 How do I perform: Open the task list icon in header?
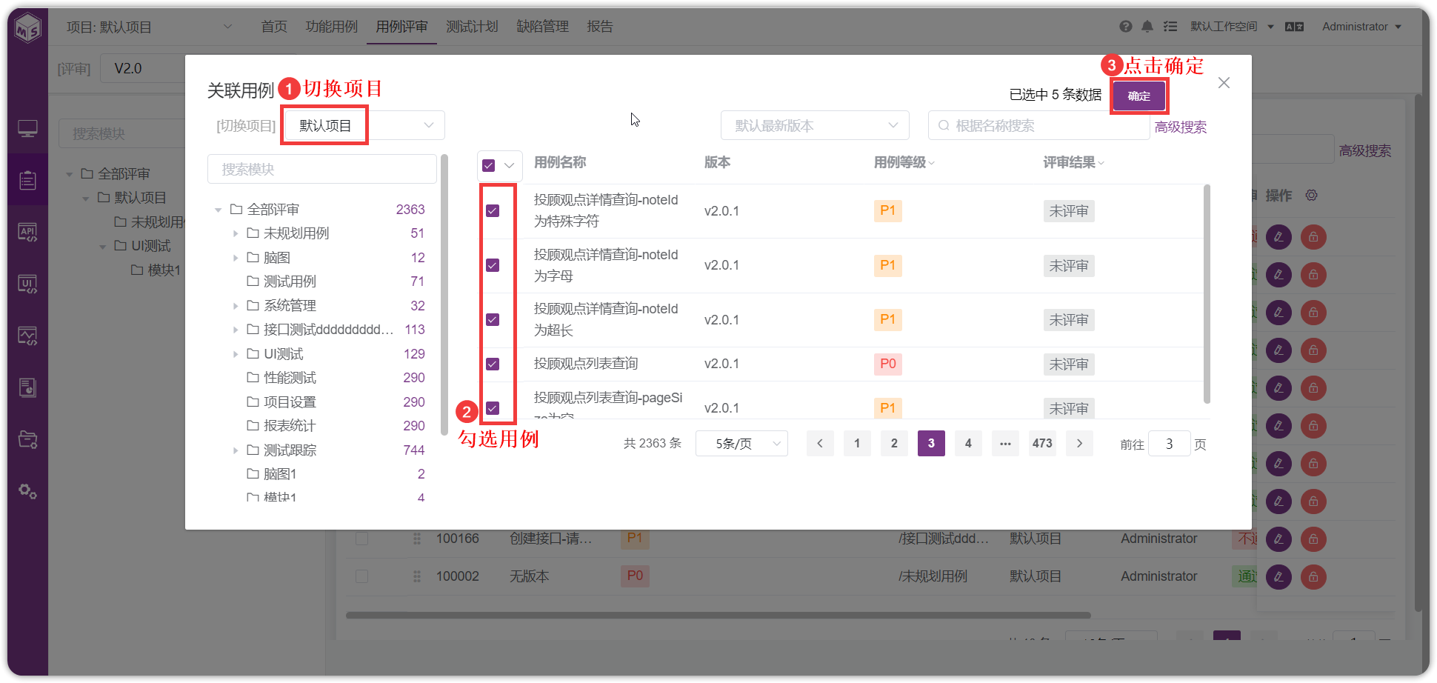[1170, 27]
